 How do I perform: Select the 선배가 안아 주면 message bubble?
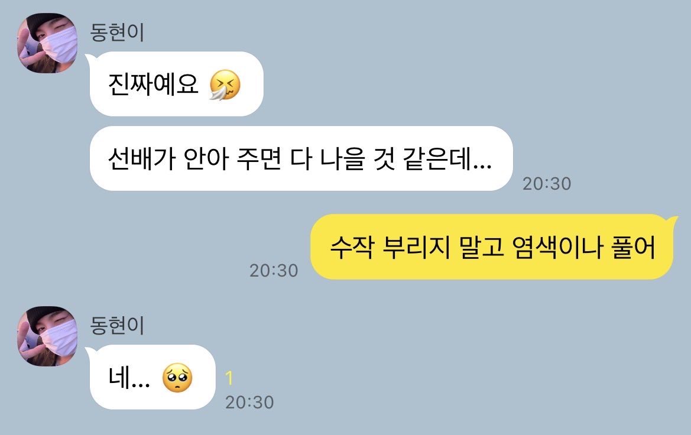[x=301, y=158]
